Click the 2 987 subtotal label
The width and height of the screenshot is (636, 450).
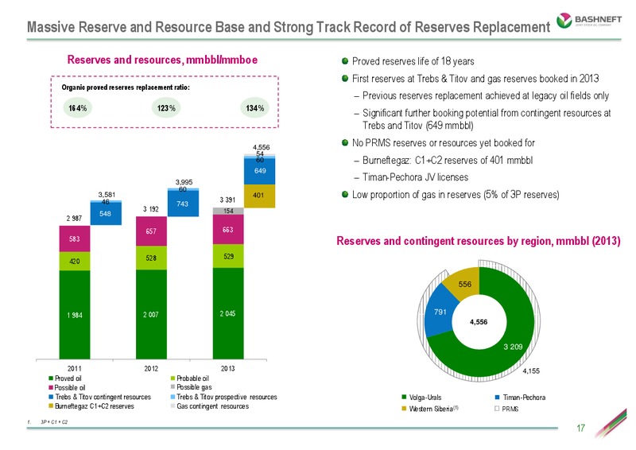point(74,219)
